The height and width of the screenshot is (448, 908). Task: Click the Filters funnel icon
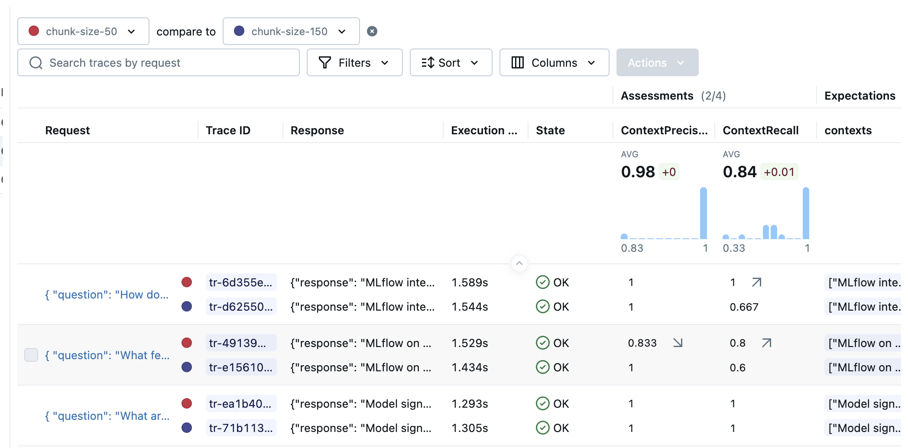(325, 62)
